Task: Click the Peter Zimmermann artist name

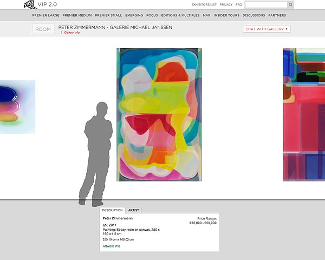Action: [118, 218]
